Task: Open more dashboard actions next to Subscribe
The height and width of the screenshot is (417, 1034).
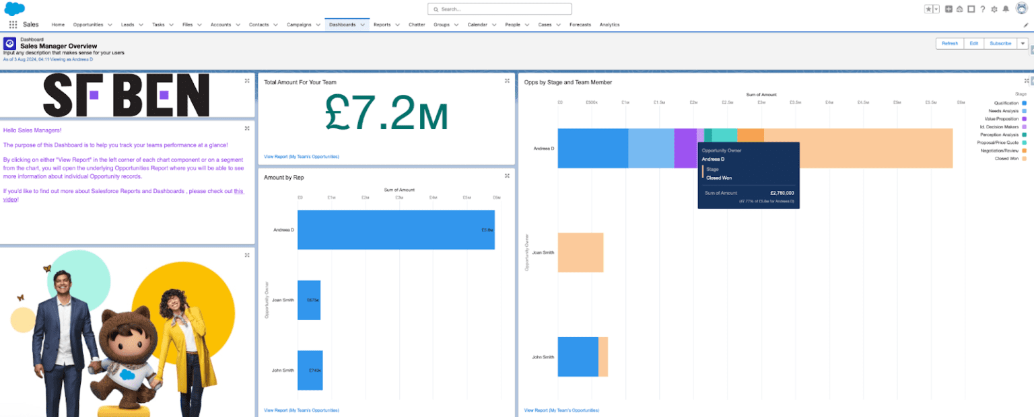Action: (1023, 43)
